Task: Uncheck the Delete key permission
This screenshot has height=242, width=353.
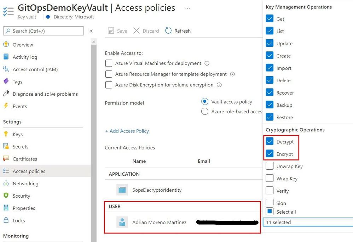Action: 270,80
